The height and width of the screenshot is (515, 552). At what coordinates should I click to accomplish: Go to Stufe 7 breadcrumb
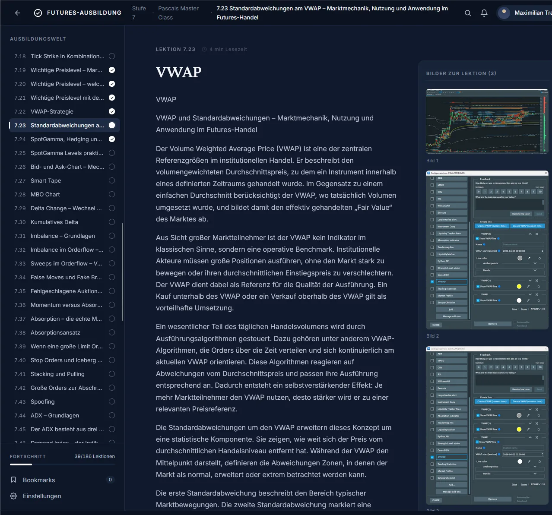(139, 13)
